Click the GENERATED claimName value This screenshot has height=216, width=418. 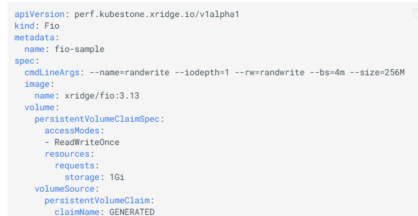pos(132,212)
